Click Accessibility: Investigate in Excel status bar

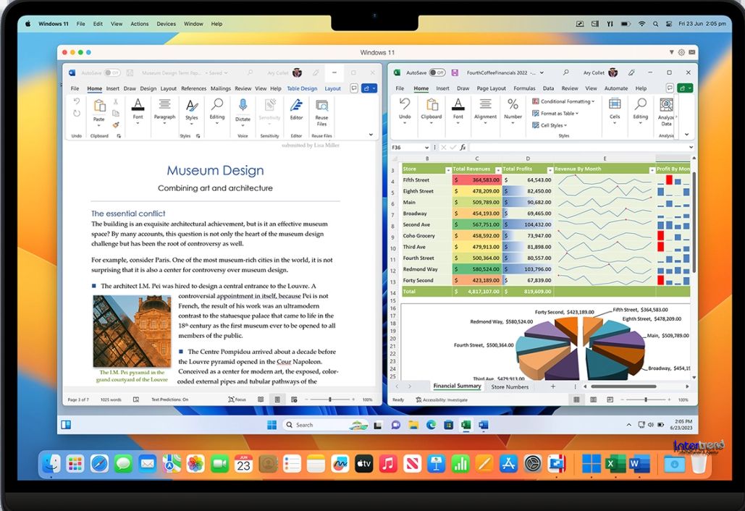[442, 400]
